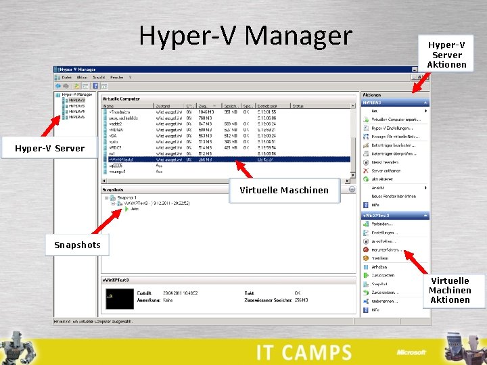Select the vTrendmicro virtual machine row

coord(227,112)
